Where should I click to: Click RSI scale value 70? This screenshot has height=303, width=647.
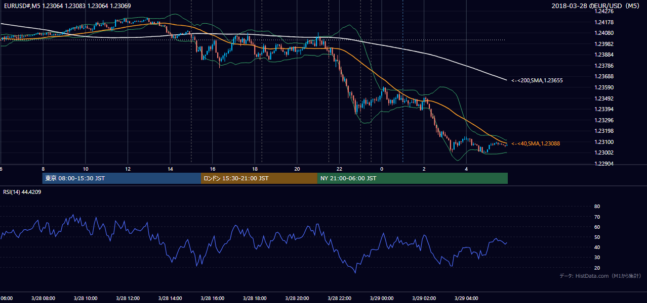pos(597,217)
